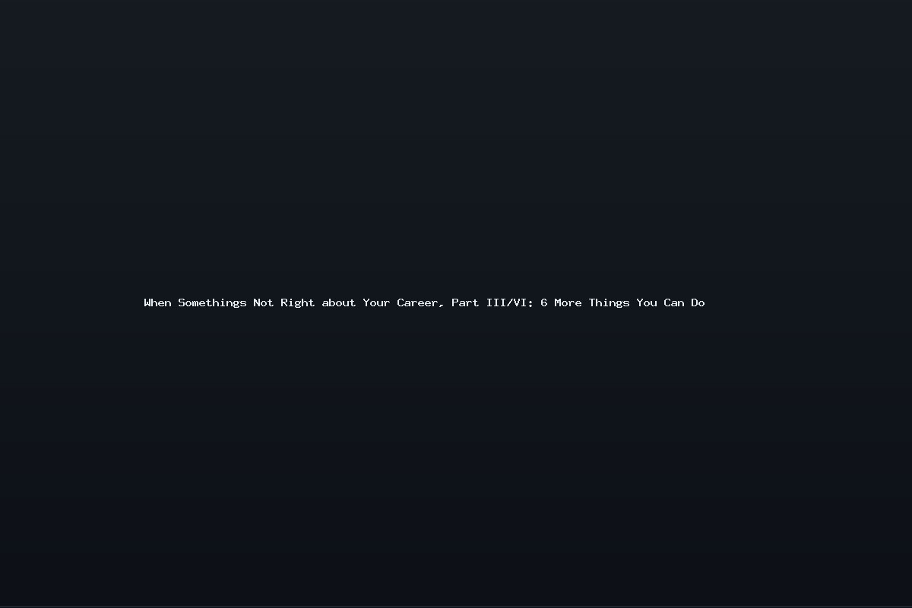Click the word "Career" in the title
Viewport: 912px width, 608px height.
[417, 302]
